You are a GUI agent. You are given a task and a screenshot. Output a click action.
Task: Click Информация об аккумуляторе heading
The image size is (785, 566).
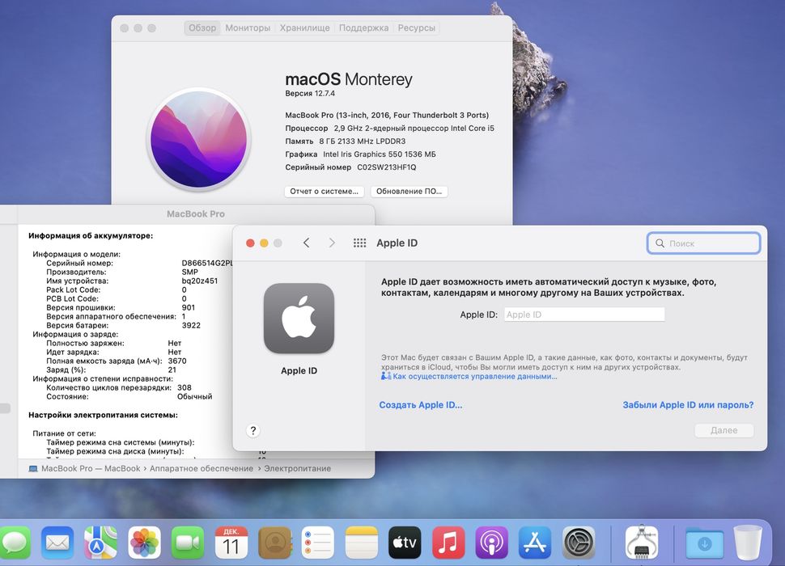[x=91, y=235]
